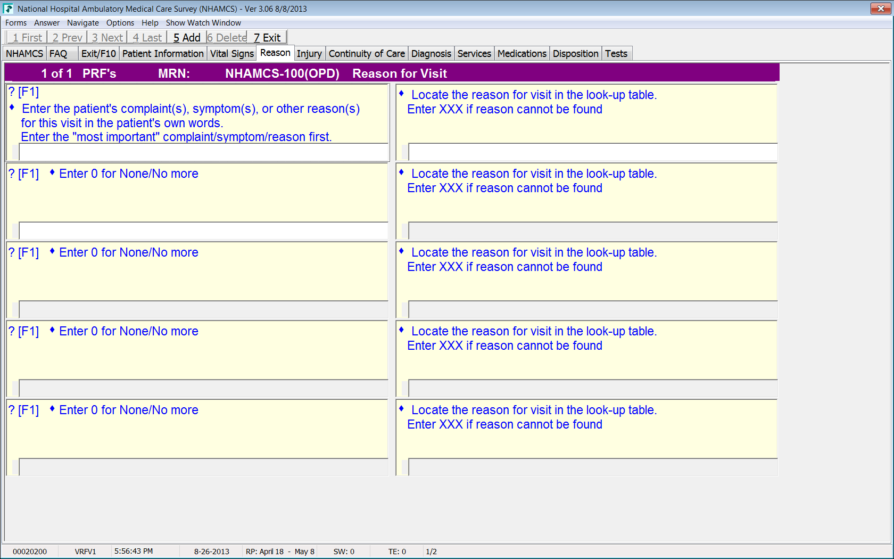Viewport: 894px width, 559px height.
Task: Click the Exit toolbar button
Action: click(267, 38)
